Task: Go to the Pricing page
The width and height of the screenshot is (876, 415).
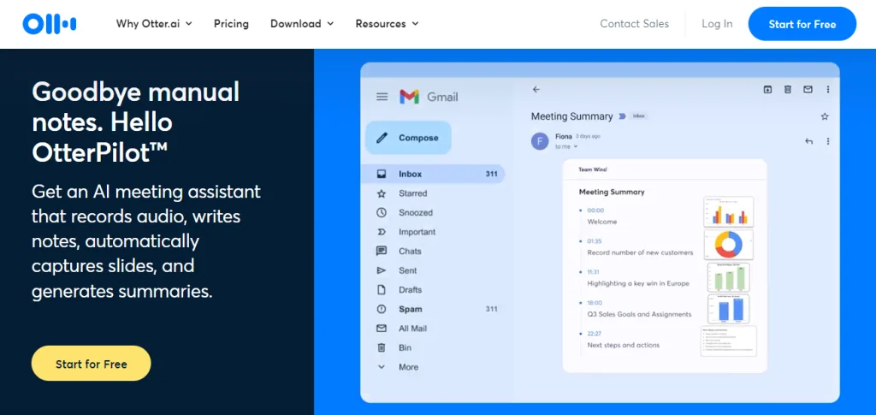Action: coord(231,24)
